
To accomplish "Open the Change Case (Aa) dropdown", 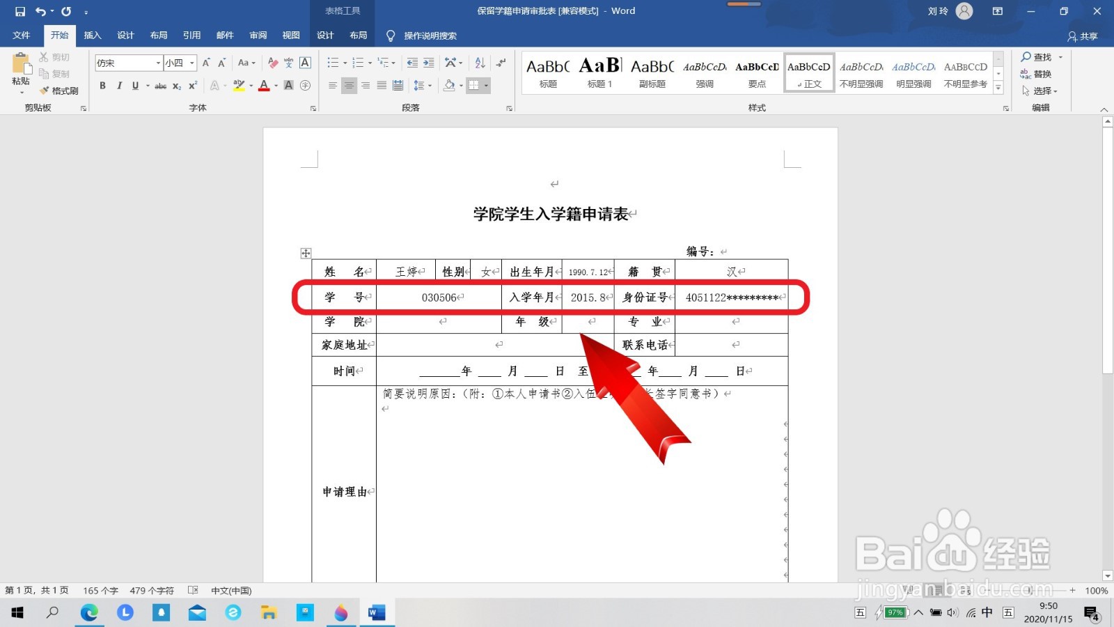I will (246, 63).
